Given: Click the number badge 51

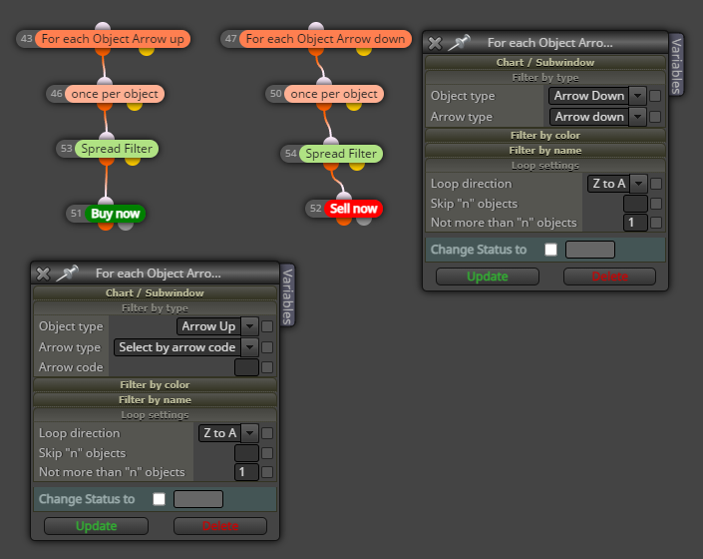Looking at the screenshot, I should 76,214.
